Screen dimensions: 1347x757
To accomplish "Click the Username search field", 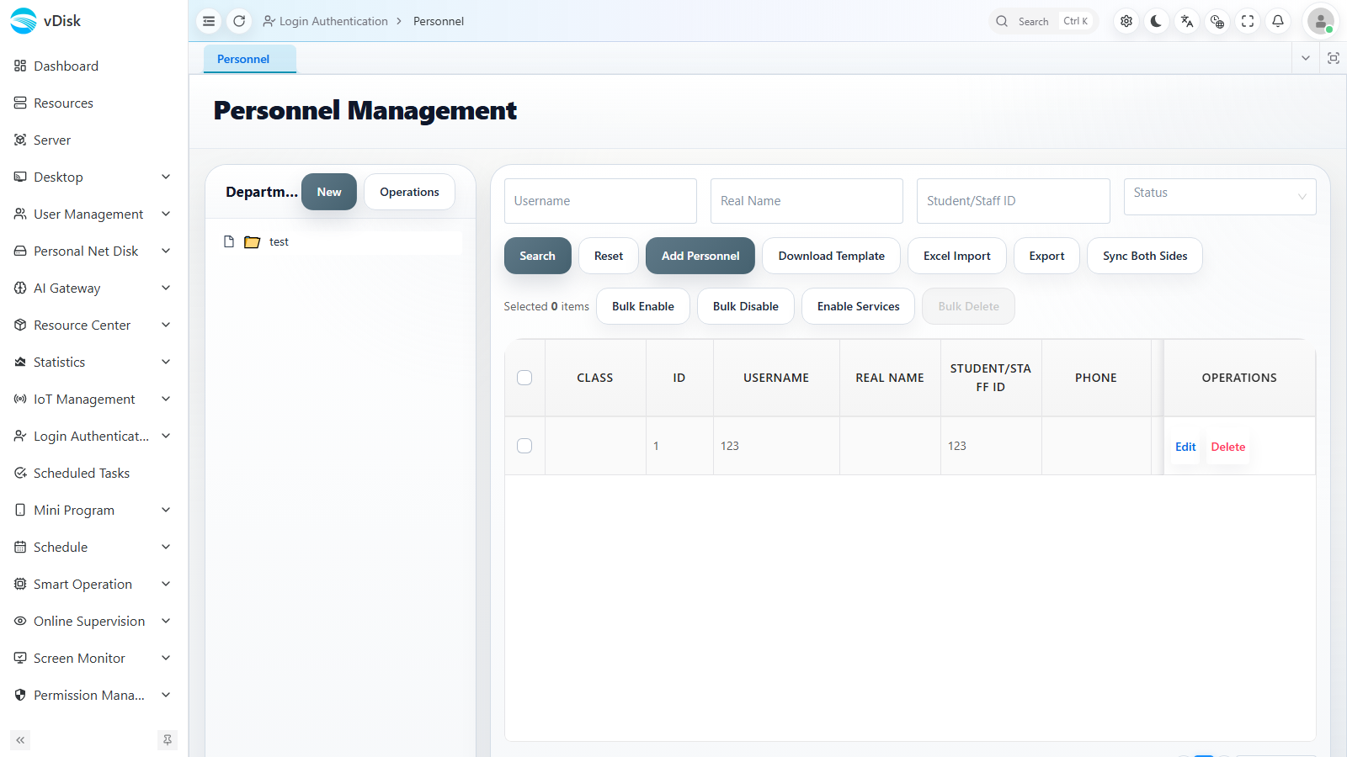I will (x=600, y=201).
